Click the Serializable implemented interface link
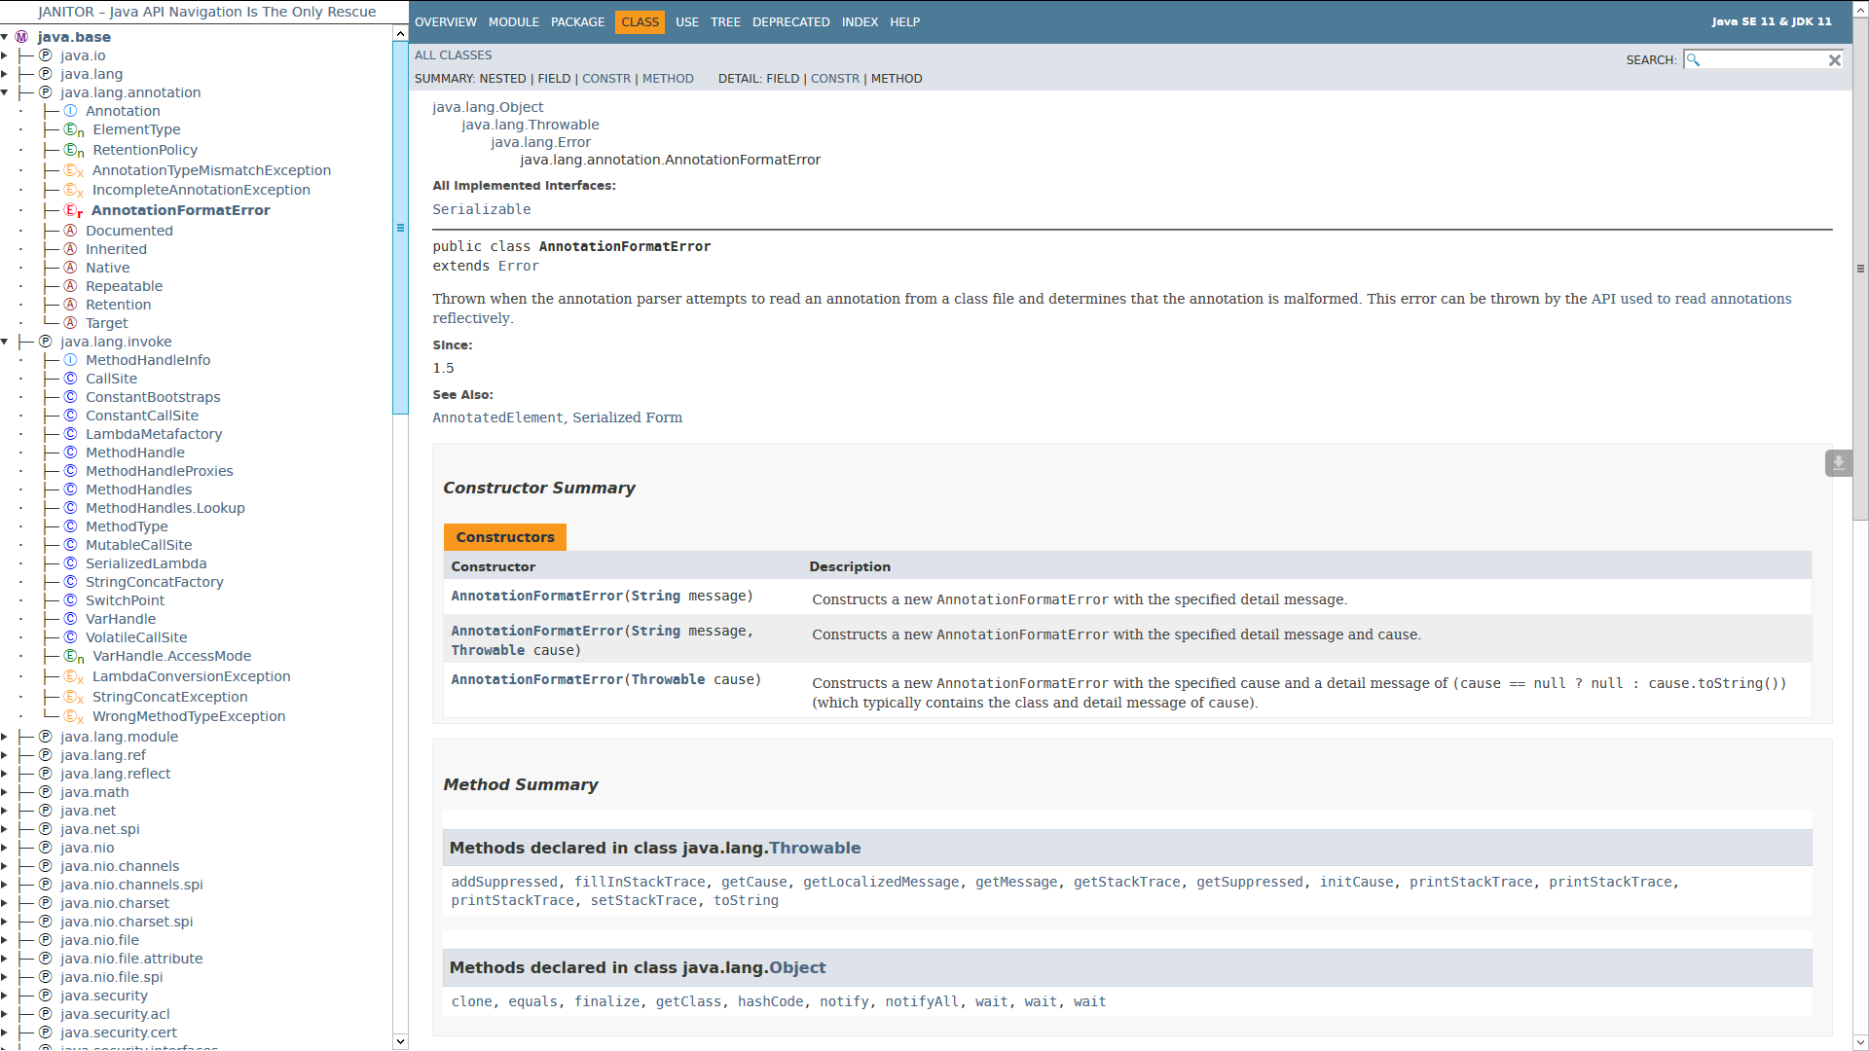Screen dimensions: 1869x1051 point(480,209)
